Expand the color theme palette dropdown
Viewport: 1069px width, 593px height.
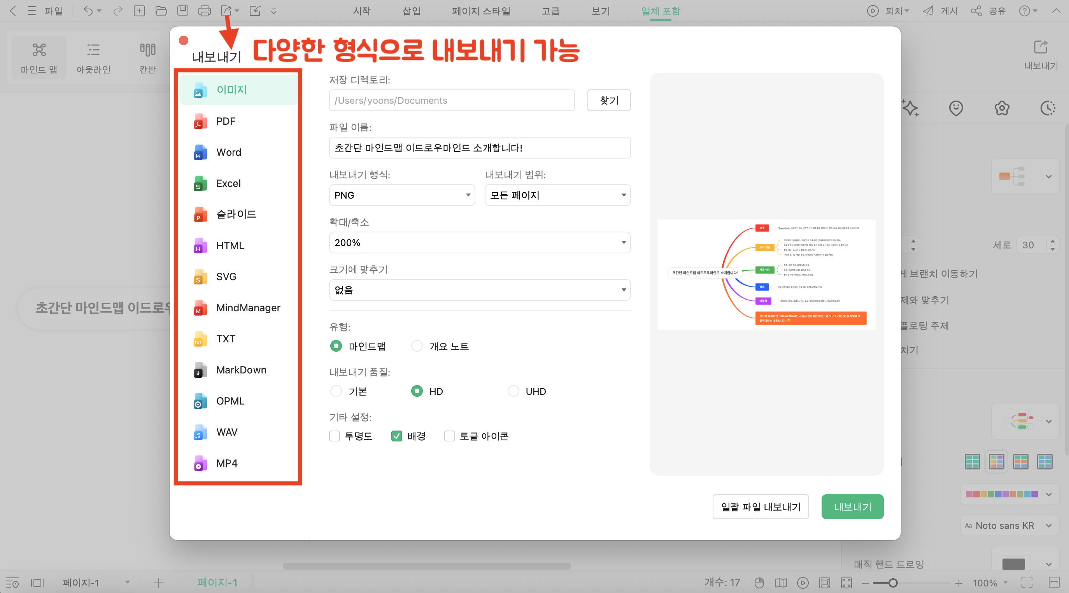1009,494
